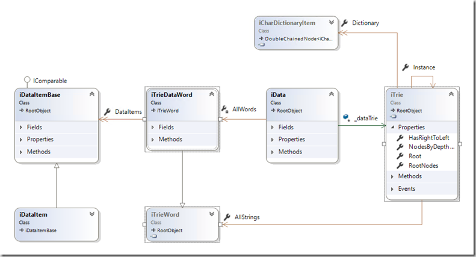Expand Fields in iData
The image size is (476, 257).
[x=273, y=127]
